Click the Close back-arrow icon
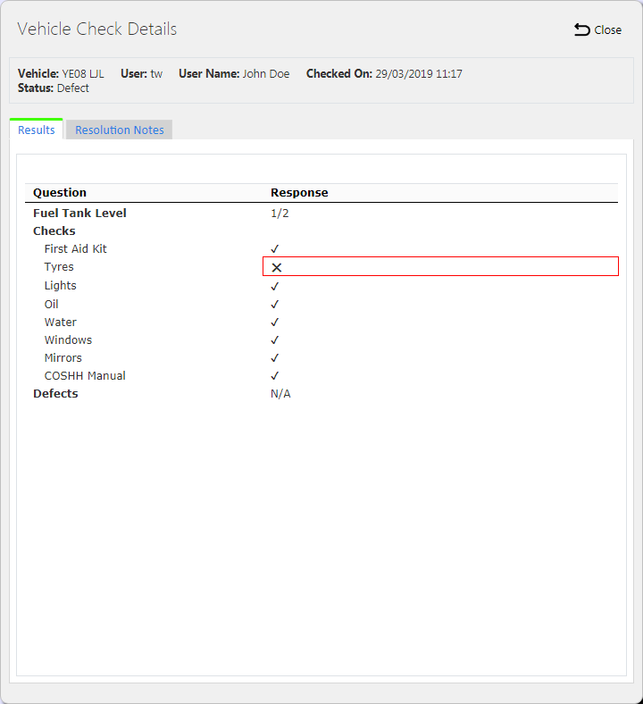 click(582, 29)
